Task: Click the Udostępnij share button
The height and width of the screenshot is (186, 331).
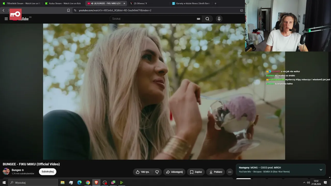Action: point(174,172)
